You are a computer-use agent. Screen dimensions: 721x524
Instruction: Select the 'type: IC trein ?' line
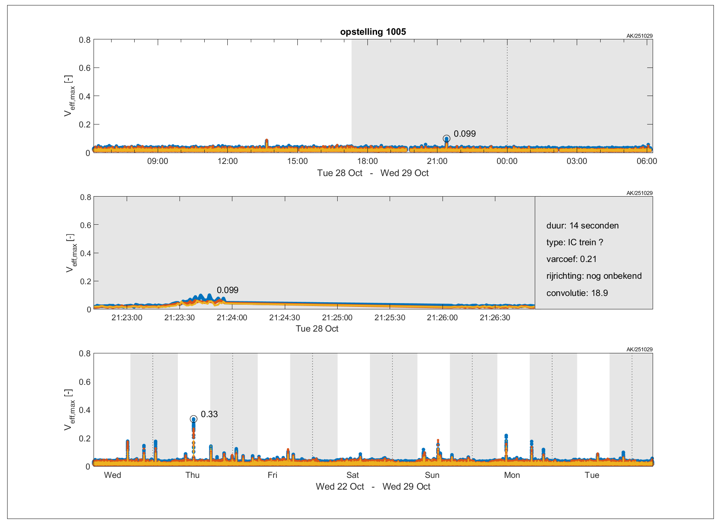(575, 242)
